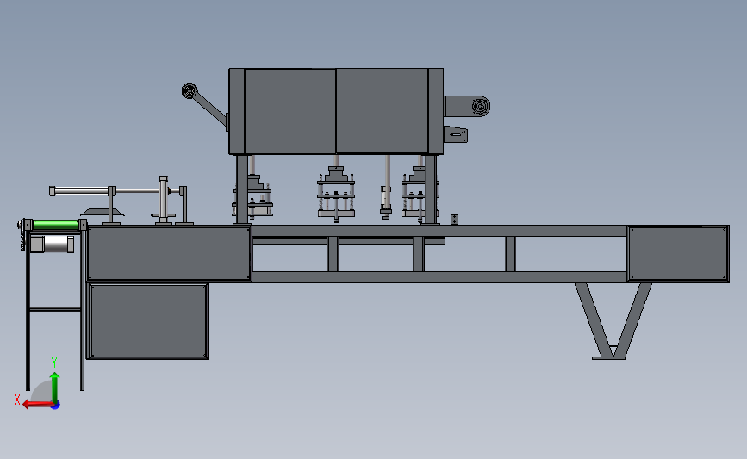Select the left half of top enclosure

click(x=290, y=111)
